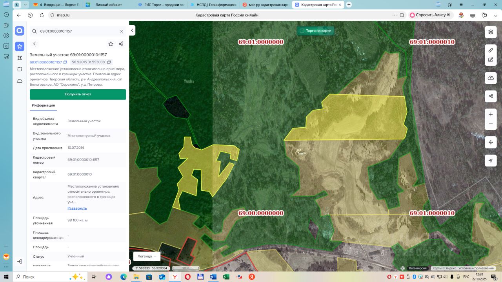Expand the tab group dropdown arrow

[x=25, y=5]
